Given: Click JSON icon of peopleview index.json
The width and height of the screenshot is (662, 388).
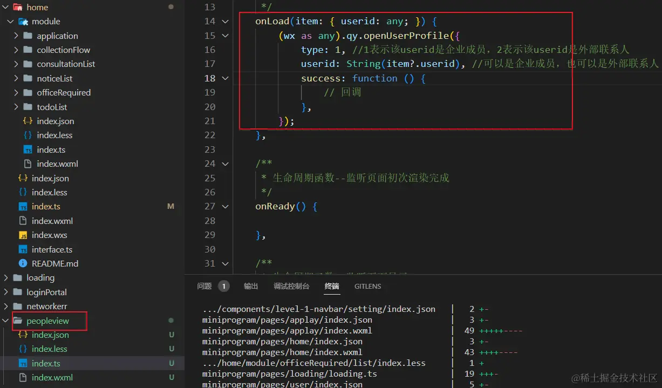Looking at the screenshot, I should pyautogui.click(x=23, y=335).
